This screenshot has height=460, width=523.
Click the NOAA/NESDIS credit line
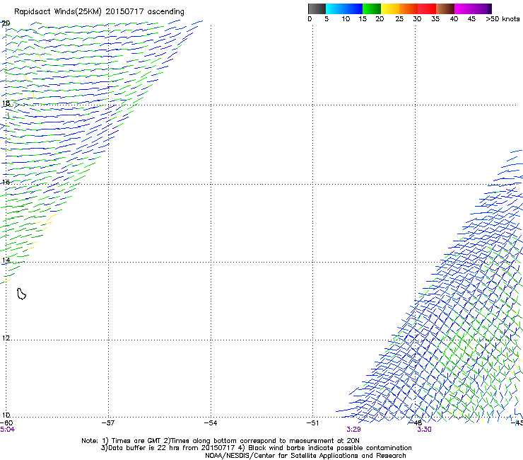(x=305, y=456)
